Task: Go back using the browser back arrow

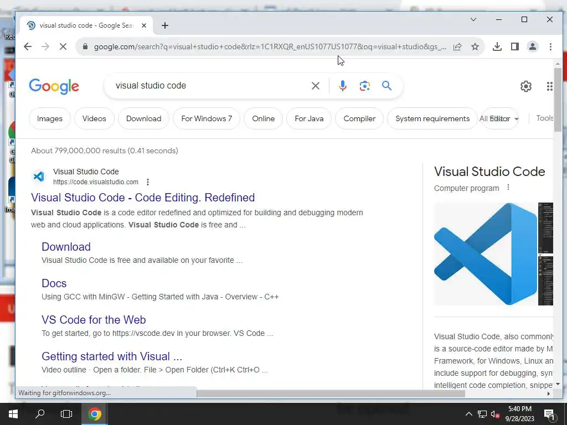Action: [x=28, y=46]
